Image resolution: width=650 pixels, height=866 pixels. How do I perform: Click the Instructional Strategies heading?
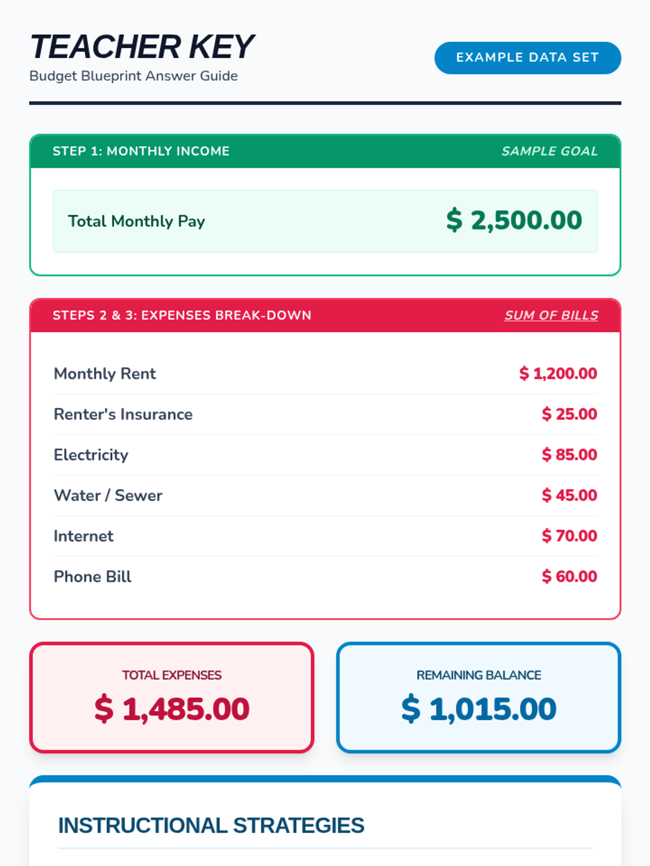tap(211, 825)
